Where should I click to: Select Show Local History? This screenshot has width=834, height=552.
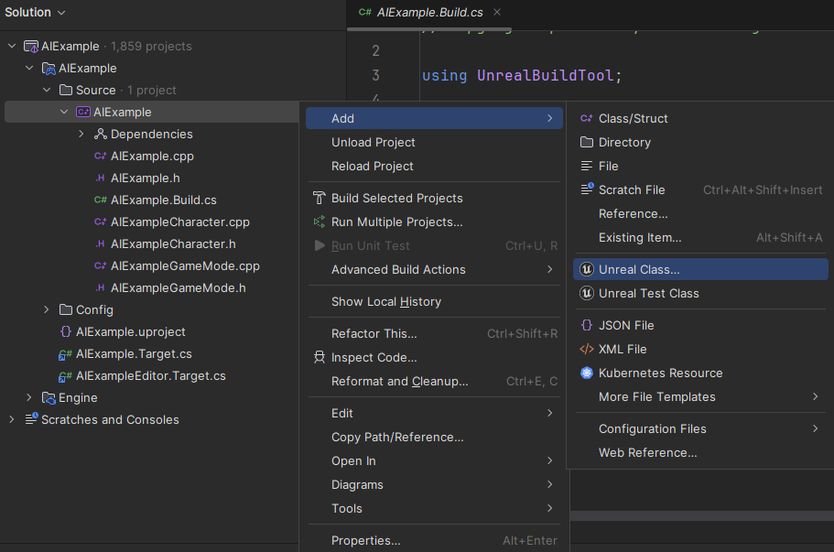pyautogui.click(x=434, y=301)
